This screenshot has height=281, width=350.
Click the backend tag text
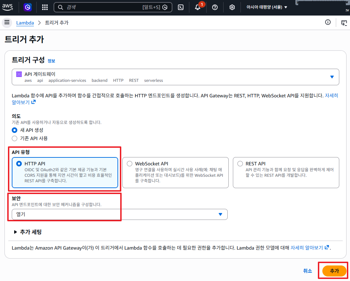[100, 80]
